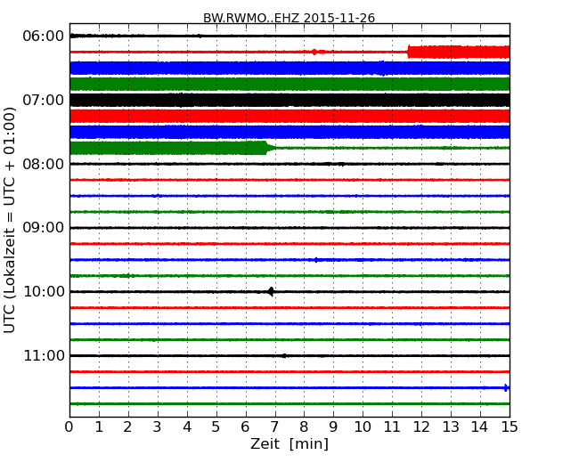This screenshot has height=463, width=579.
Task: Click the plot title BW.RWMO..EHZ 2015-11-26
Action: [x=289, y=18]
